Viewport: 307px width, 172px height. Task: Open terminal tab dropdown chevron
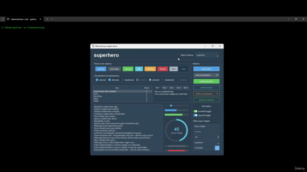point(52,19)
